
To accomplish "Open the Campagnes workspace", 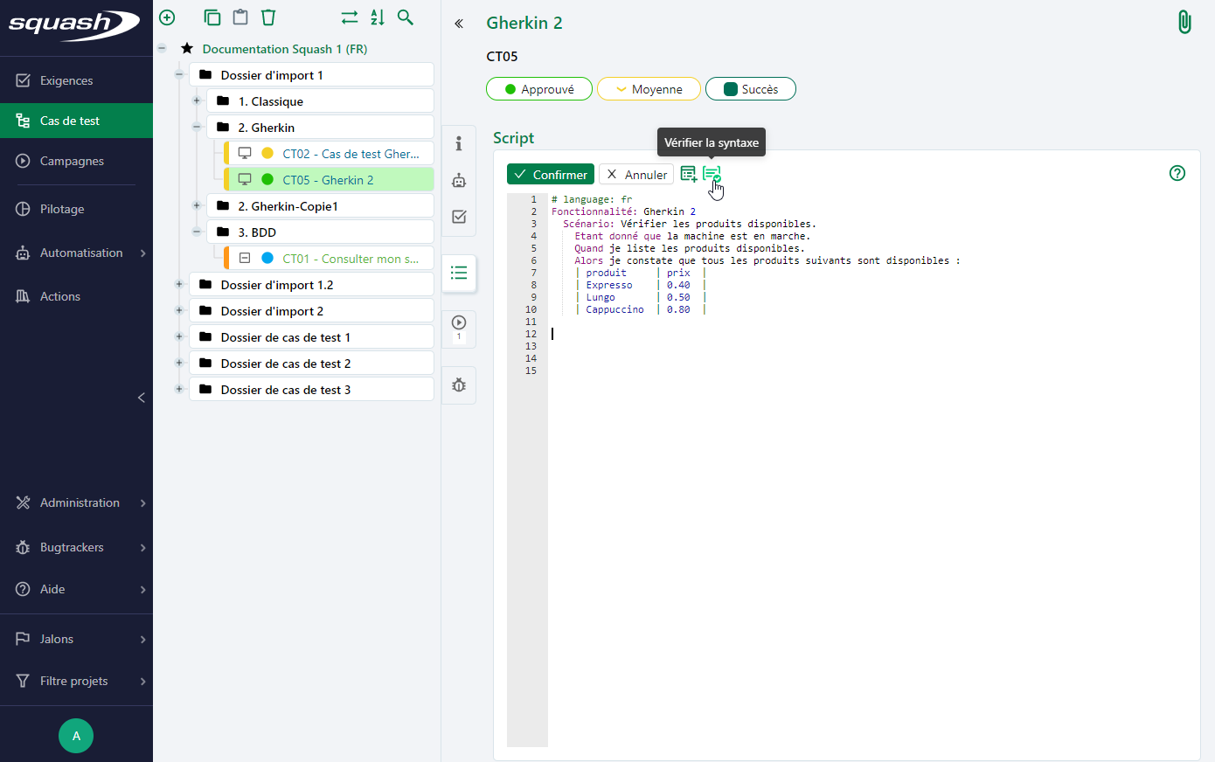I will click(x=72, y=161).
